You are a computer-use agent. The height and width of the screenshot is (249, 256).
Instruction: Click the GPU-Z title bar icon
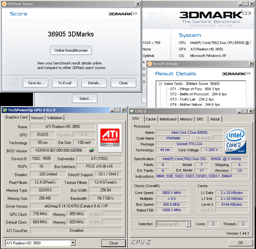(x=5, y=110)
